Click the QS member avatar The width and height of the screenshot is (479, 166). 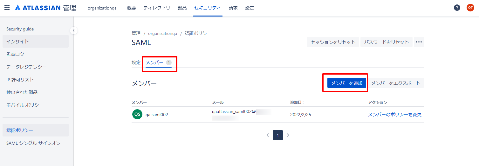coord(137,115)
